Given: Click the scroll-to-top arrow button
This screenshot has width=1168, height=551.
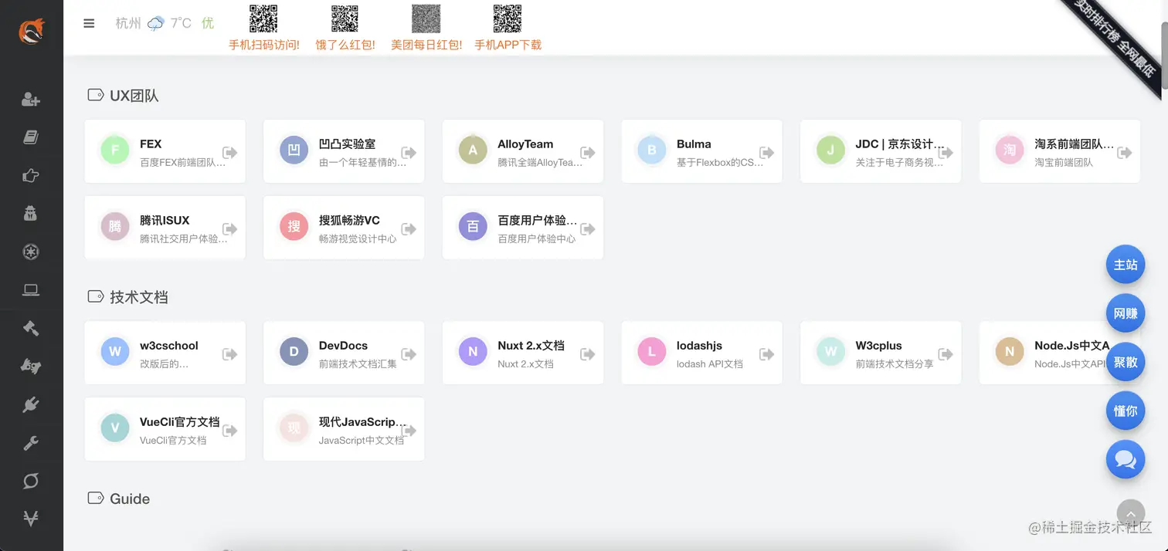Looking at the screenshot, I should (x=1131, y=513).
